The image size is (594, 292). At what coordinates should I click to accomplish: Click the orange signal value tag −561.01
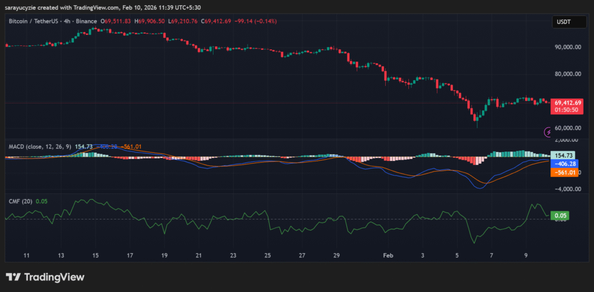(x=564, y=172)
